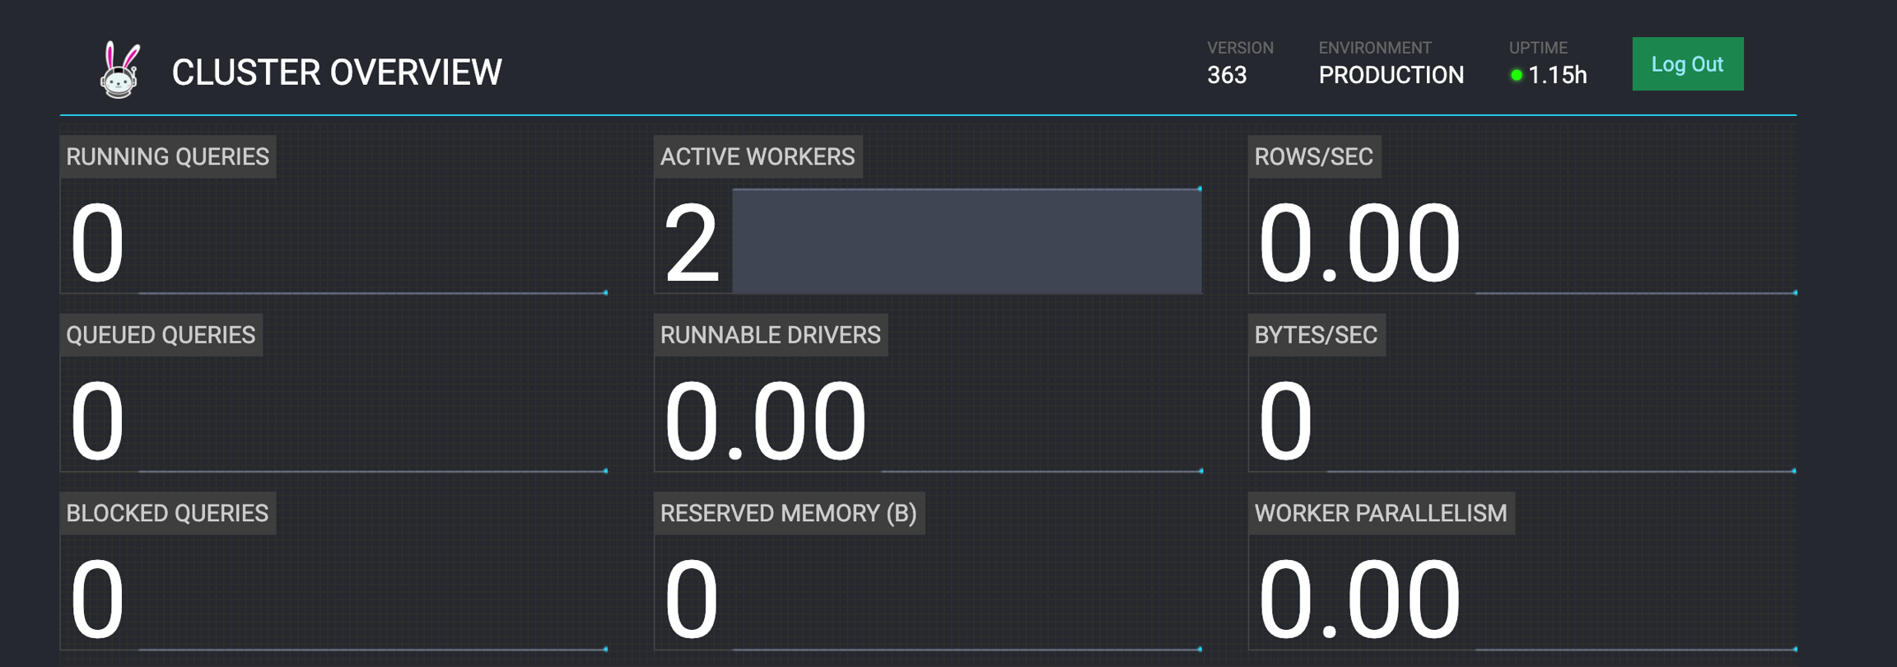Viewport: 1897px width, 667px height.
Task: Click the Cluster Overview title
Action: pos(337,72)
